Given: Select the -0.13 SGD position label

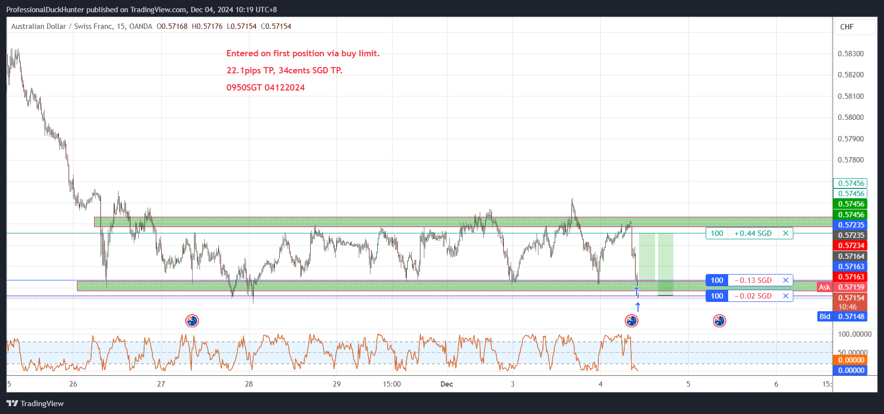Looking at the screenshot, I should (x=753, y=280).
